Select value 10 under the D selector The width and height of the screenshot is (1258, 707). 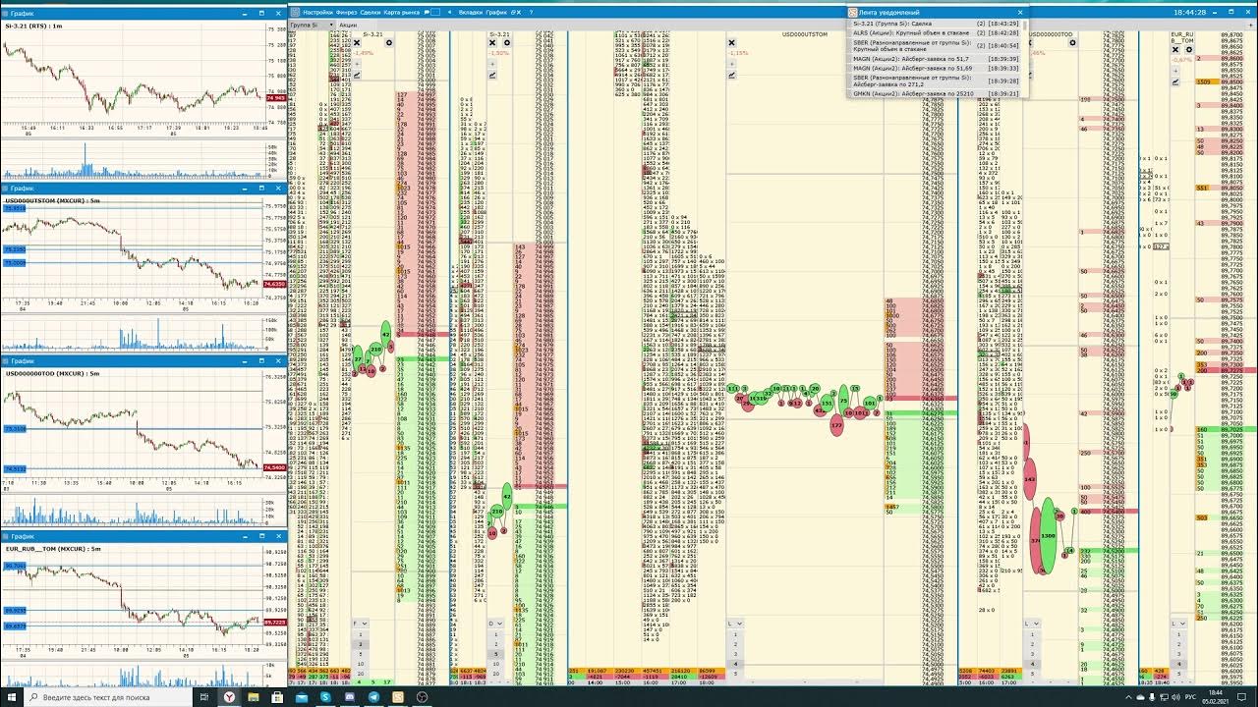click(495, 664)
